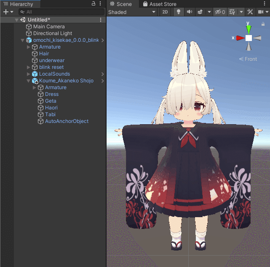
Task: Select the underwear object
Action: pyautogui.click(x=52, y=60)
